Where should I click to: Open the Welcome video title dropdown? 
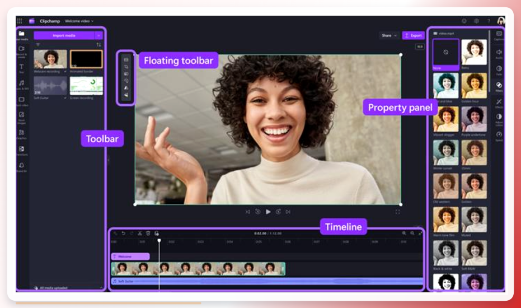pyautogui.click(x=79, y=21)
